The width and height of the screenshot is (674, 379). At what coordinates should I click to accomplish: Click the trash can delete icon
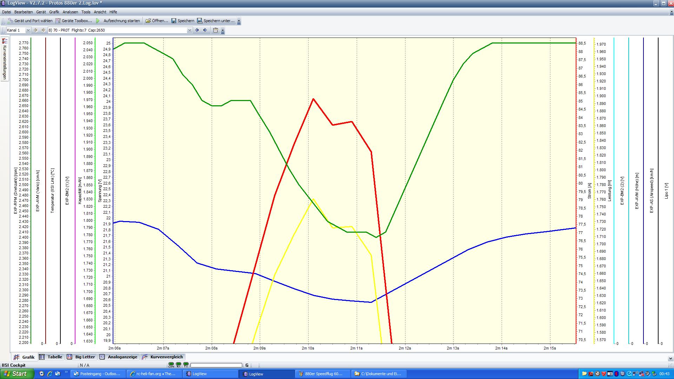(216, 30)
